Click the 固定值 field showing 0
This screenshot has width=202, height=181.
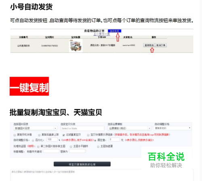[114, 139]
